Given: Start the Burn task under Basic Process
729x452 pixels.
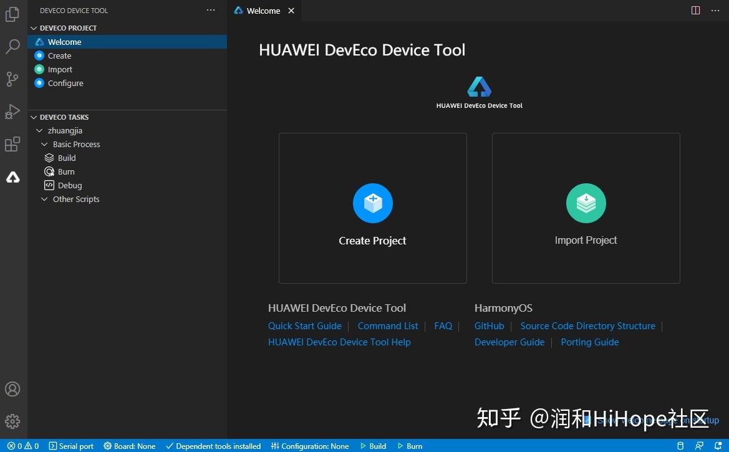Looking at the screenshot, I should 65,171.
